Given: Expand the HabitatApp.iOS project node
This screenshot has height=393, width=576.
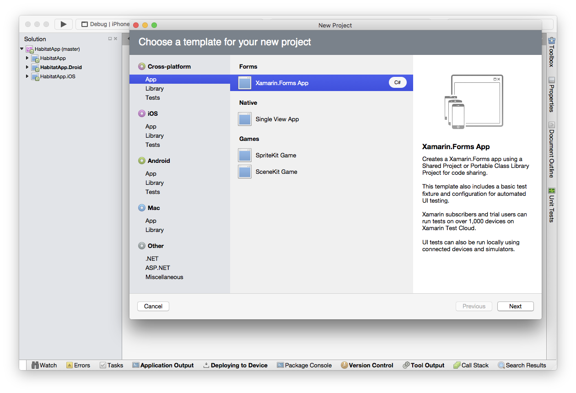Looking at the screenshot, I should pyautogui.click(x=27, y=76).
